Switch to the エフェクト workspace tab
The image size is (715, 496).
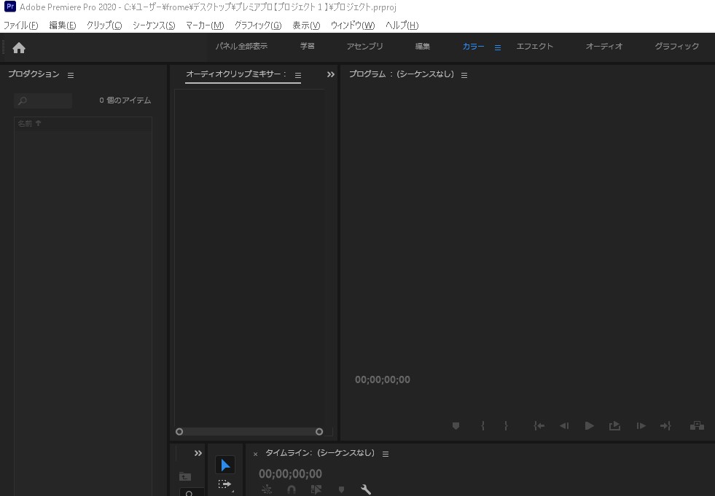click(534, 47)
